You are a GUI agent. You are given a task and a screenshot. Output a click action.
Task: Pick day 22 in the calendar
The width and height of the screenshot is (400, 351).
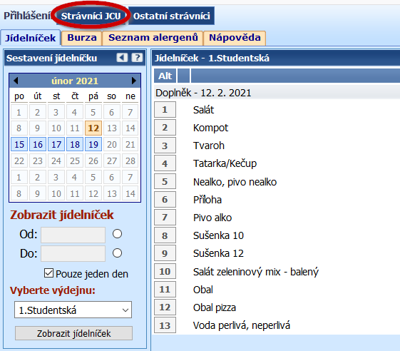(x=19, y=161)
